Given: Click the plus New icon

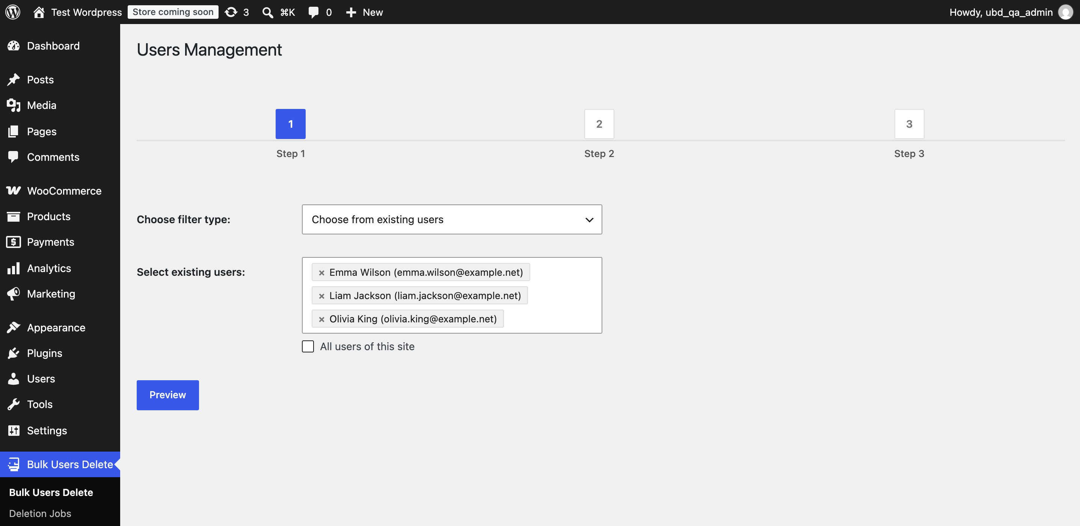Looking at the screenshot, I should pos(351,12).
